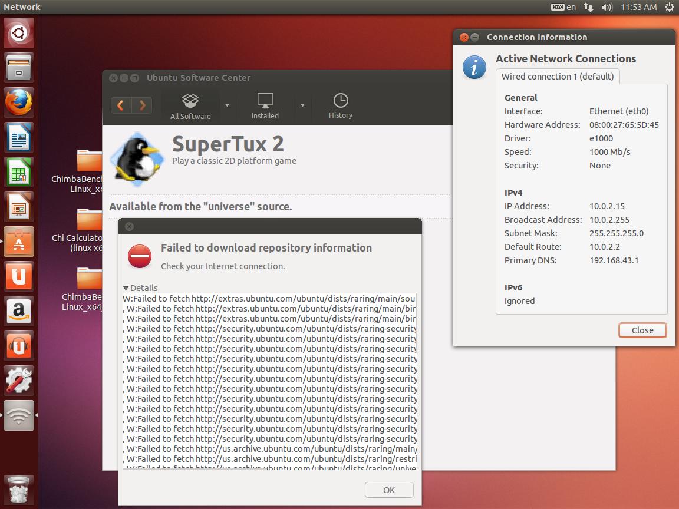Switch to the History view
Screen dimensions: 679x509
click(x=340, y=106)
